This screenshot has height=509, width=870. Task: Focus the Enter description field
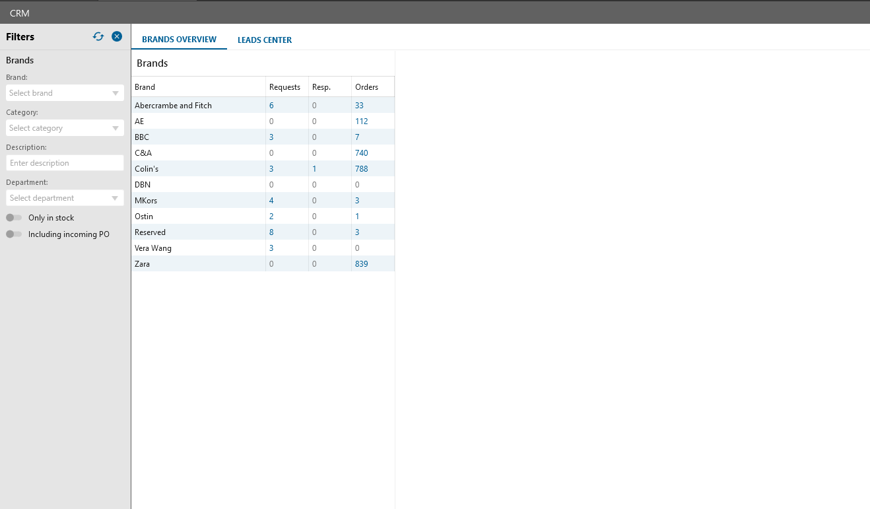point(65,163)
